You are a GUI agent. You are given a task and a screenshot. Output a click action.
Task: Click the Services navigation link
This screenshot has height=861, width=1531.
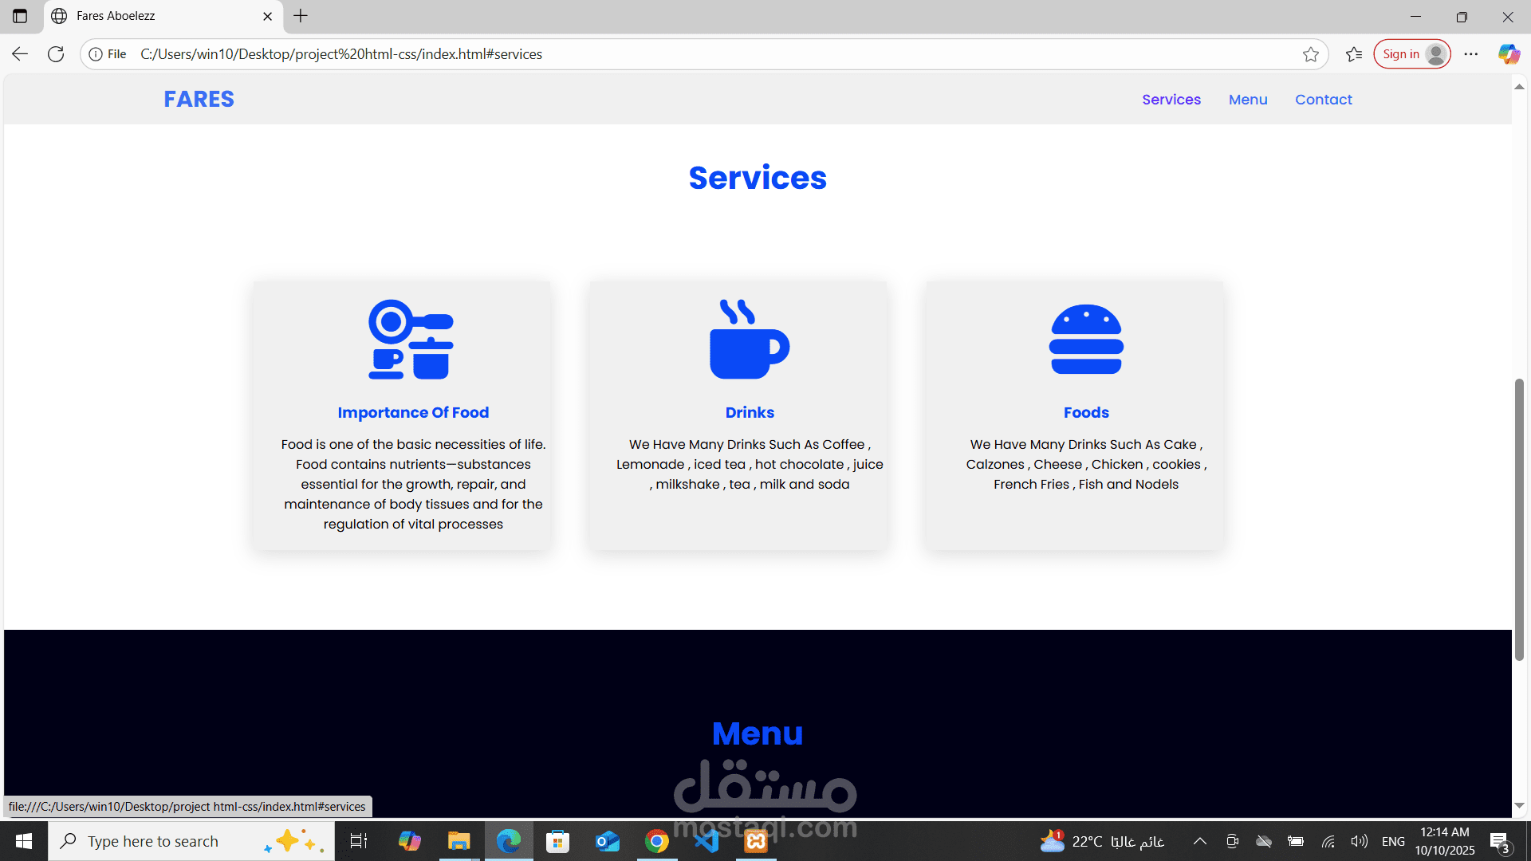click(1171, 100)
